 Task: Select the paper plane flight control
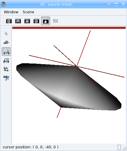pyautogui.click(x=6, y=42)
